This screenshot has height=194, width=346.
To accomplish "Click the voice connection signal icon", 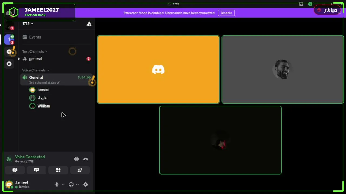I will pyautogui.click(x=9, y=159).
